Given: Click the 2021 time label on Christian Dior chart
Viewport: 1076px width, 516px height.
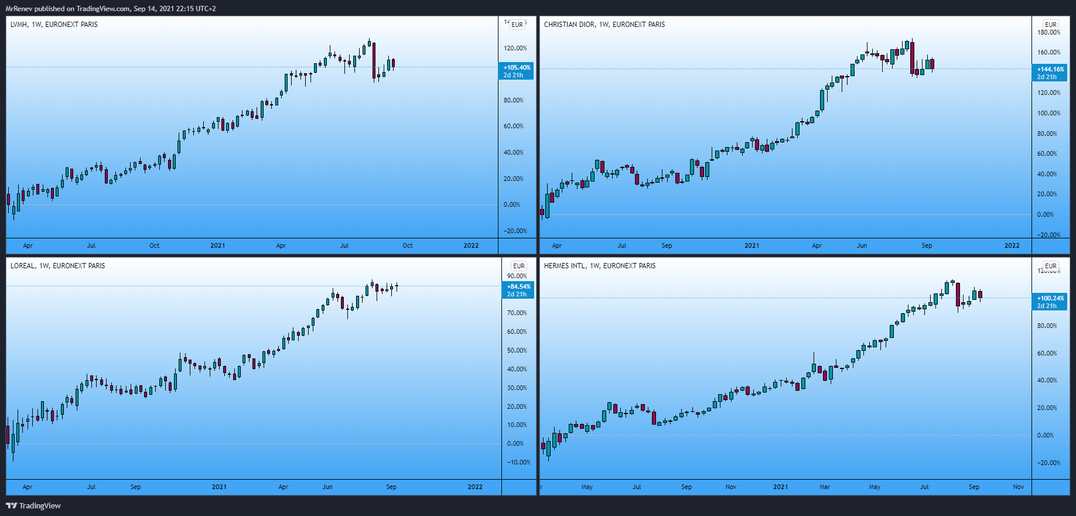Looking at the screenshot, I should click(752, 246).
